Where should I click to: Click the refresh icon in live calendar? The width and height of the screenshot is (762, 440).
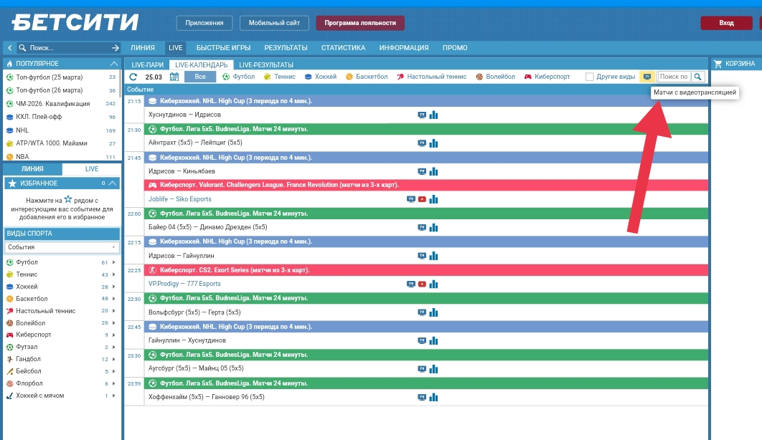133,77
